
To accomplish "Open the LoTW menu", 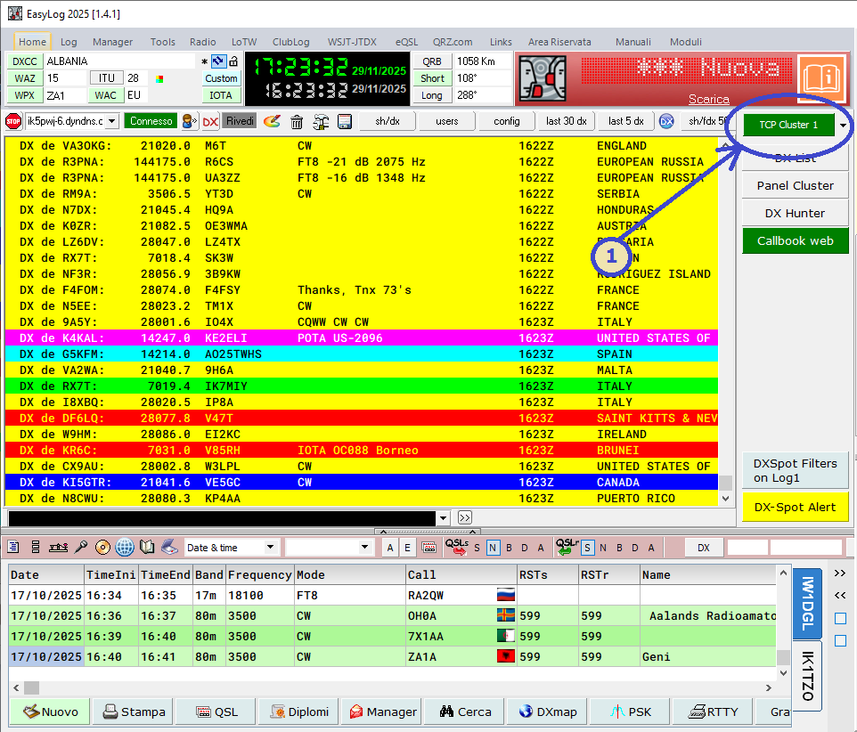I will [x=244, y=42].
